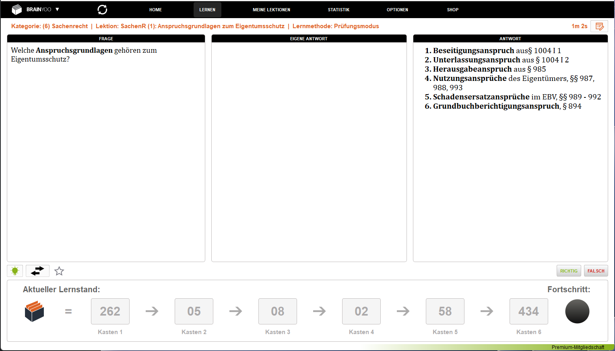This screenshot has height=351, width=615.
Task: Click the dark Fortschritt progress circle
Action: pos(577,311)
